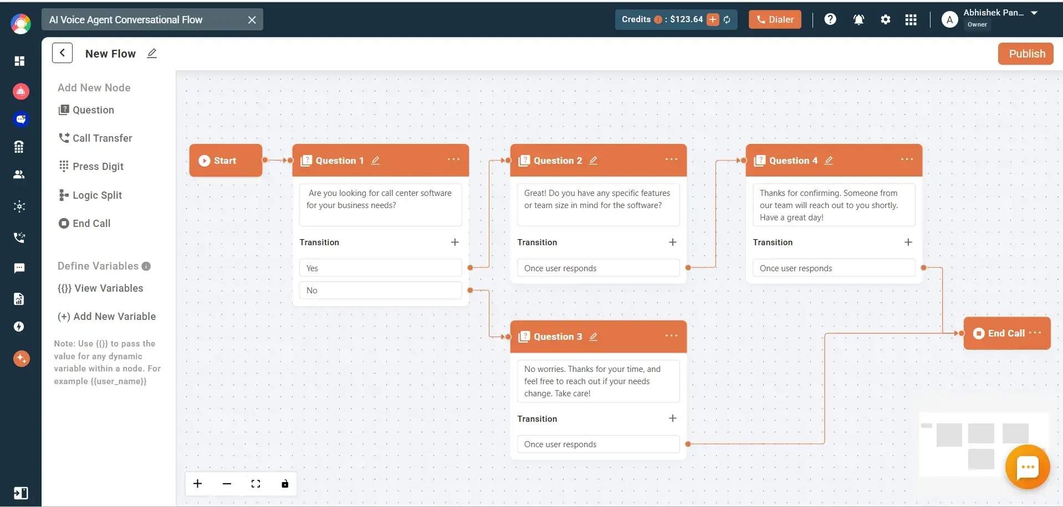The width and height of the screenshot is (1063, 507).
Task: Open the End Call node options menu
Action: 1035,333
